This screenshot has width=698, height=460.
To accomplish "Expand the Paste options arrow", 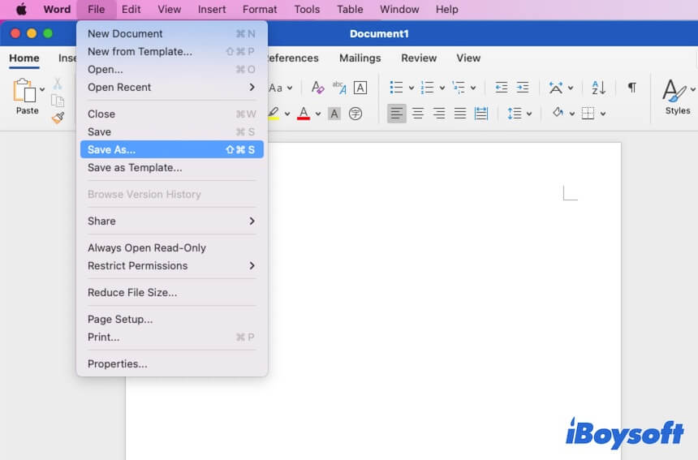I will coord(42,89).
